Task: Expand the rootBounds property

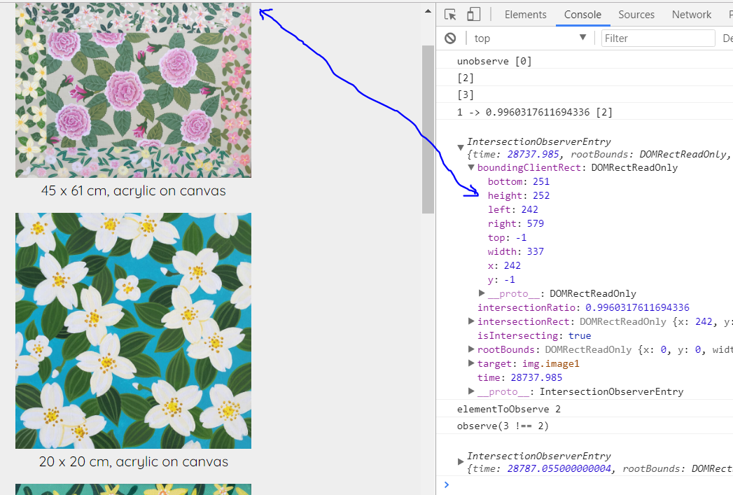Action: pos(471,349)
